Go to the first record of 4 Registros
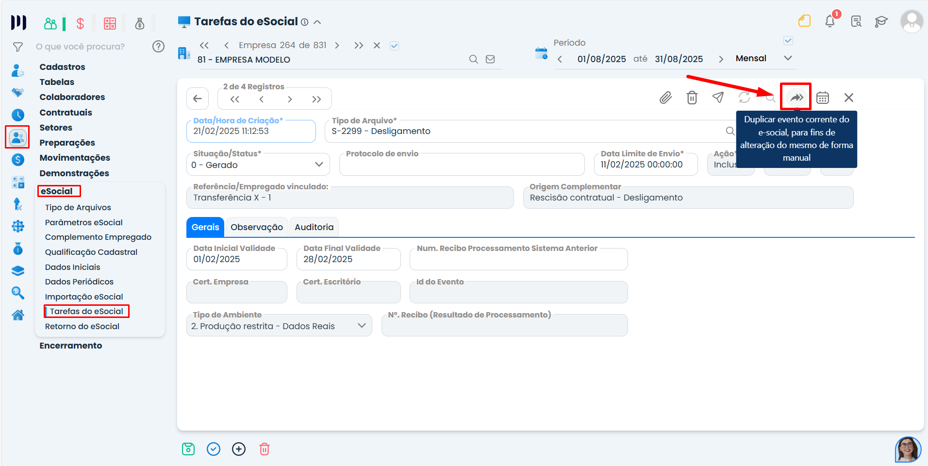Screen dimensions: 928x466 pyautogui.click(x=235, y=100)
